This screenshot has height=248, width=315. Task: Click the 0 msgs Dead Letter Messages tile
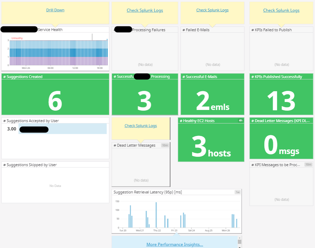coord(281,143)
